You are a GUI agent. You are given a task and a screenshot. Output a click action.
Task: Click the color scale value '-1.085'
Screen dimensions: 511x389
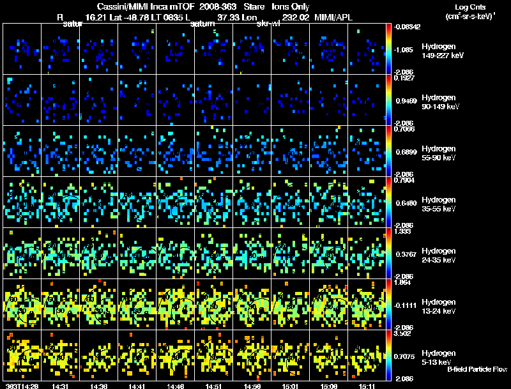pos(404,50)
